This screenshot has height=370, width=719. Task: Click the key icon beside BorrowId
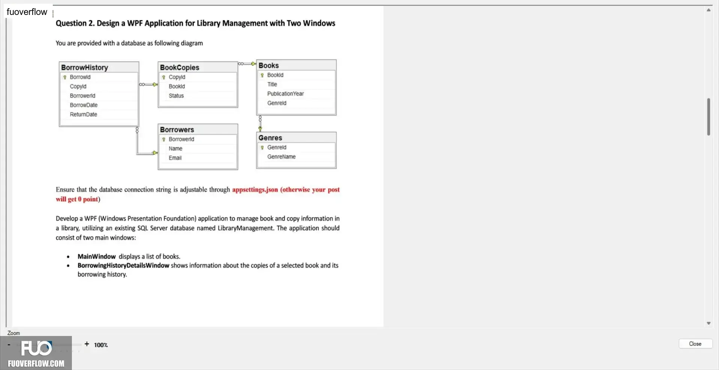coord(65,77)
